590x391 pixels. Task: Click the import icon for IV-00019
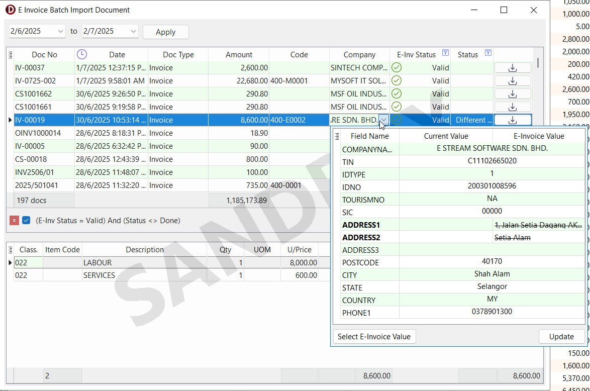[x=513, y=120]
